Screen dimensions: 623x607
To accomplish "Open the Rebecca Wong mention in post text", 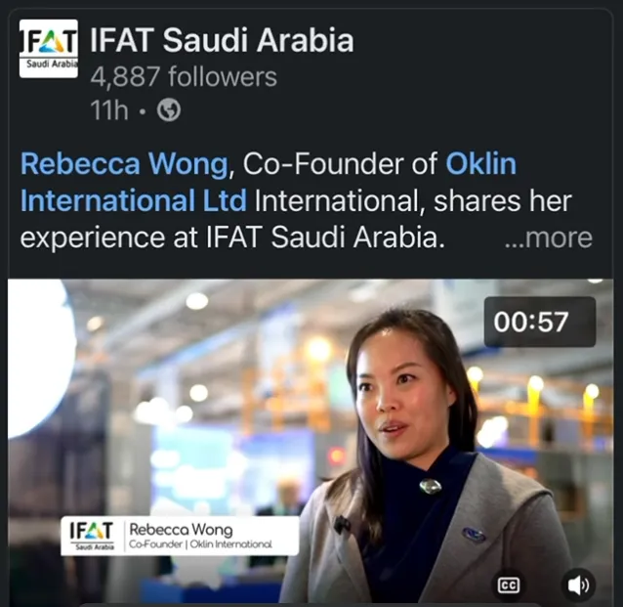I will click(124, 163).
